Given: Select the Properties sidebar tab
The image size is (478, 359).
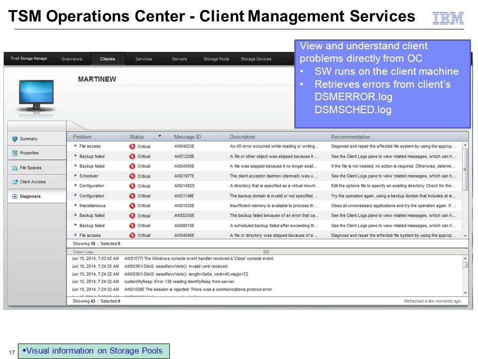Looking at the screenshot, I should (x=37, y=153).
